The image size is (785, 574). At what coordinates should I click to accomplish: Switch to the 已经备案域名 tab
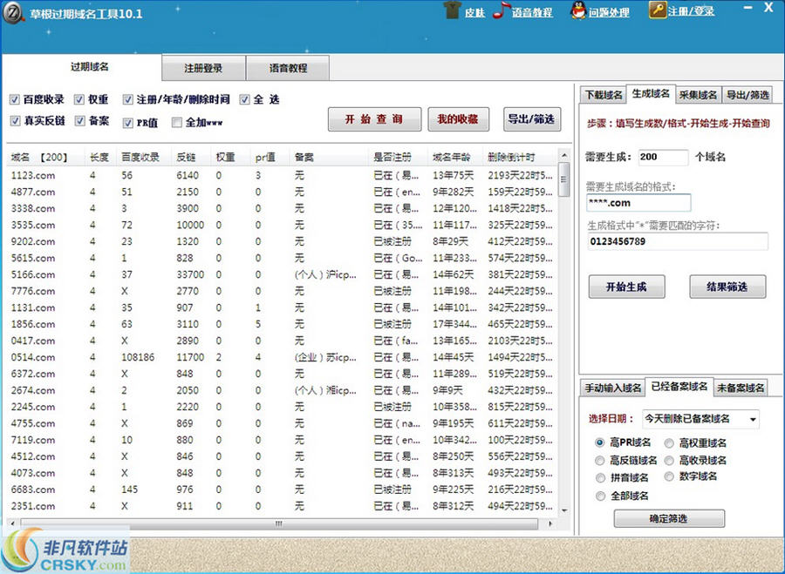[x=679, y=387]
